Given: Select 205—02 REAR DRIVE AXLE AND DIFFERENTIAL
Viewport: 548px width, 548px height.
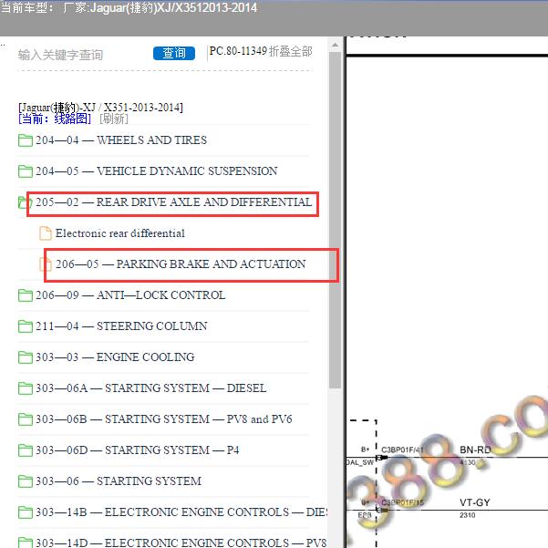Looking at the screenshot, I should (x=173, y=202).
